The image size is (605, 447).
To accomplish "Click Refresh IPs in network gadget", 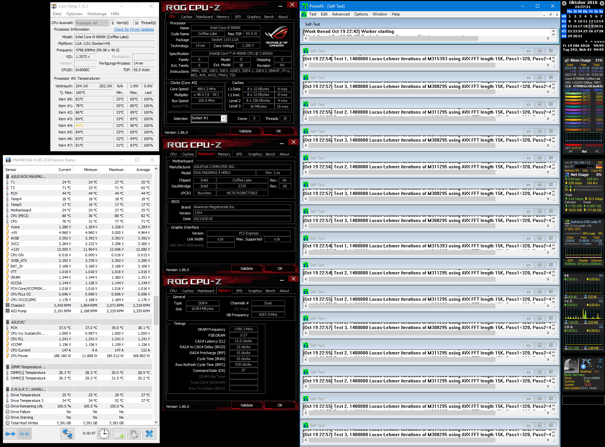I will click(572, 171).
